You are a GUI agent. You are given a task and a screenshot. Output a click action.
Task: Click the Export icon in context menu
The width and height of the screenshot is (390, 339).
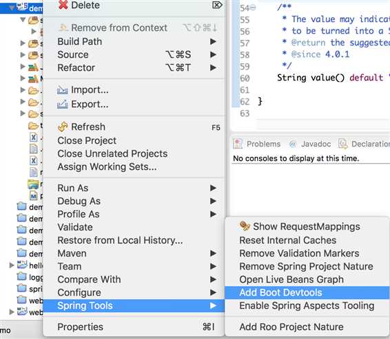(x=62, y=105)
